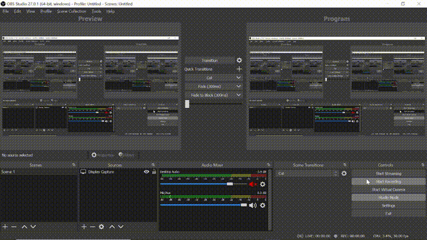Expand the Fade (300ms) quick transition dropdown
This screenshot has height=240, width=427.
click(239, 87)
